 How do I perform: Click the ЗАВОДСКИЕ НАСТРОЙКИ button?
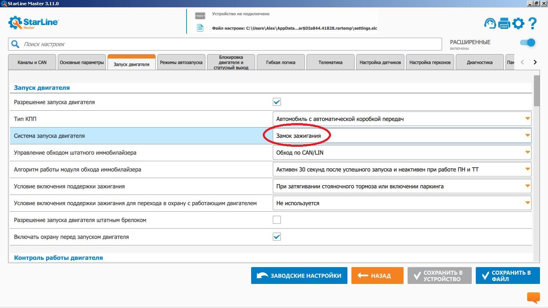(x=299, y=276)
